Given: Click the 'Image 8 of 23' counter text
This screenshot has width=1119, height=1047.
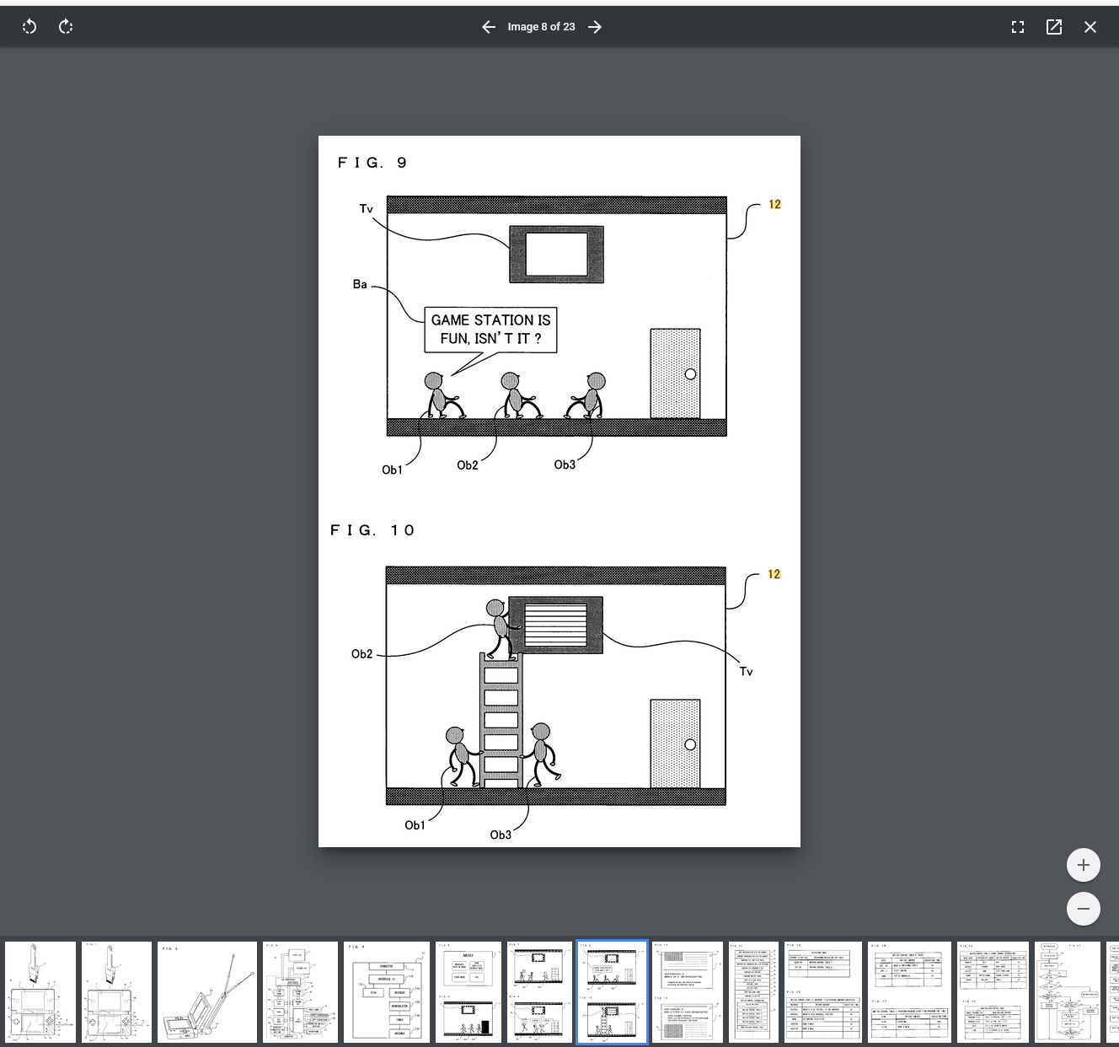Looking at the screenshot, I should pos(541,27).
